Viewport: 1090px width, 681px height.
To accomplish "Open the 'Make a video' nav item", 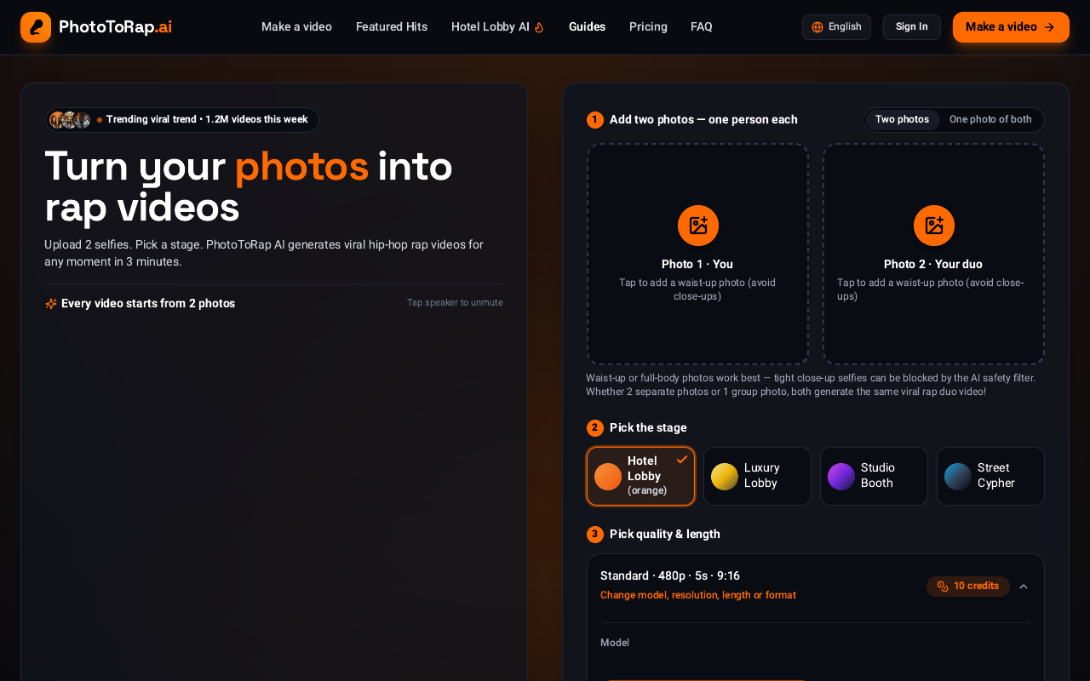I will 296,27.
